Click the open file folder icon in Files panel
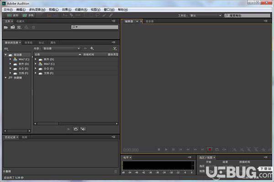The image size is (274, 182). tap(6, 27)
